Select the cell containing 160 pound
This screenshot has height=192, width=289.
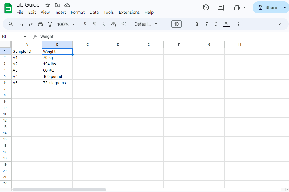[x=57, y=76]
